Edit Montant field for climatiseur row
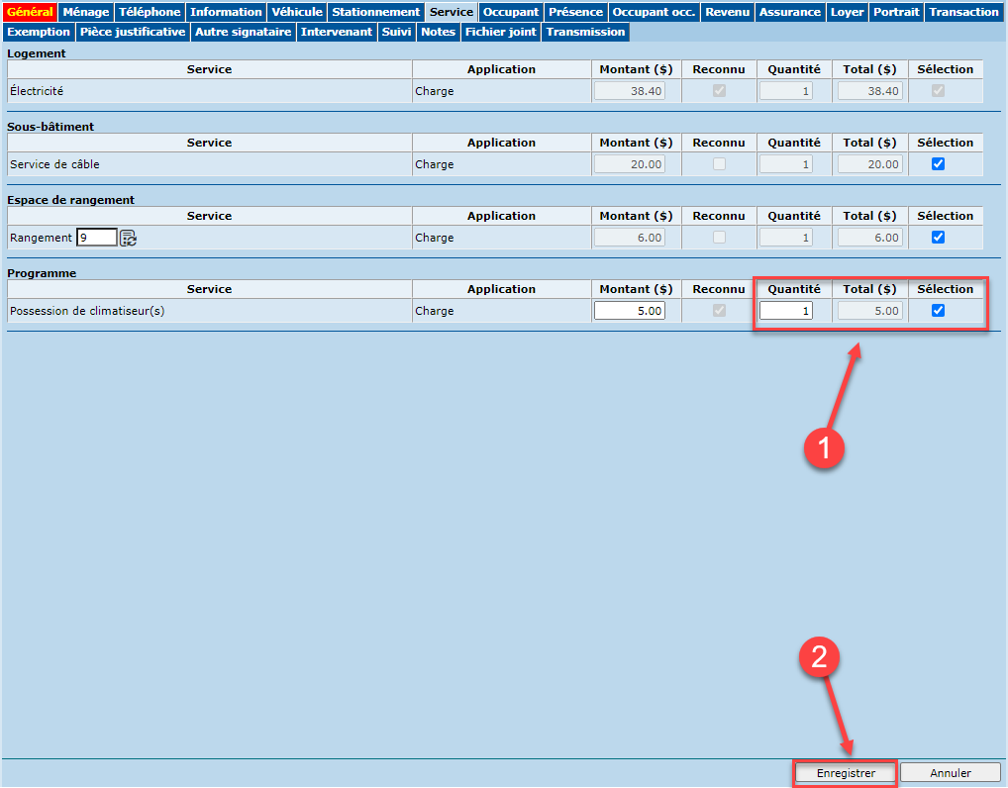Image resolution: width=1008 pixels, height=788 pixels. pos(630,311)
